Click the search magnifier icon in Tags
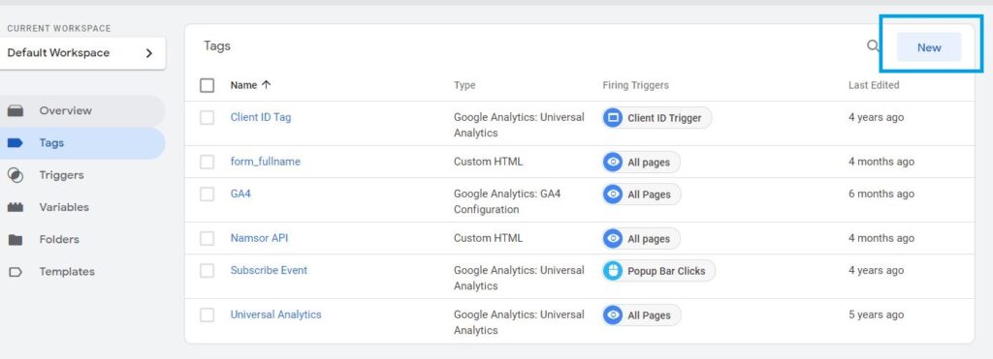The width and height of the screenshot is (993, 359). tap(873, 46)
